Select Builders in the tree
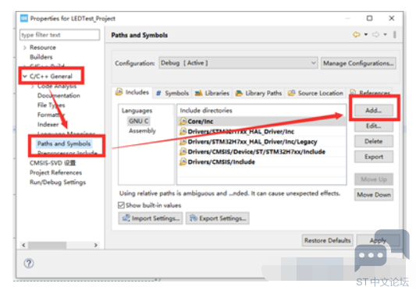The height and width of the screenshot is (294, 416). coord(41,57)
